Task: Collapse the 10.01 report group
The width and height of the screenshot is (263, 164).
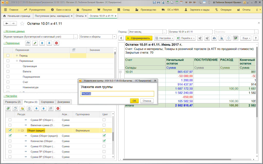Action: pyautogui.click(x=120, y=72)
